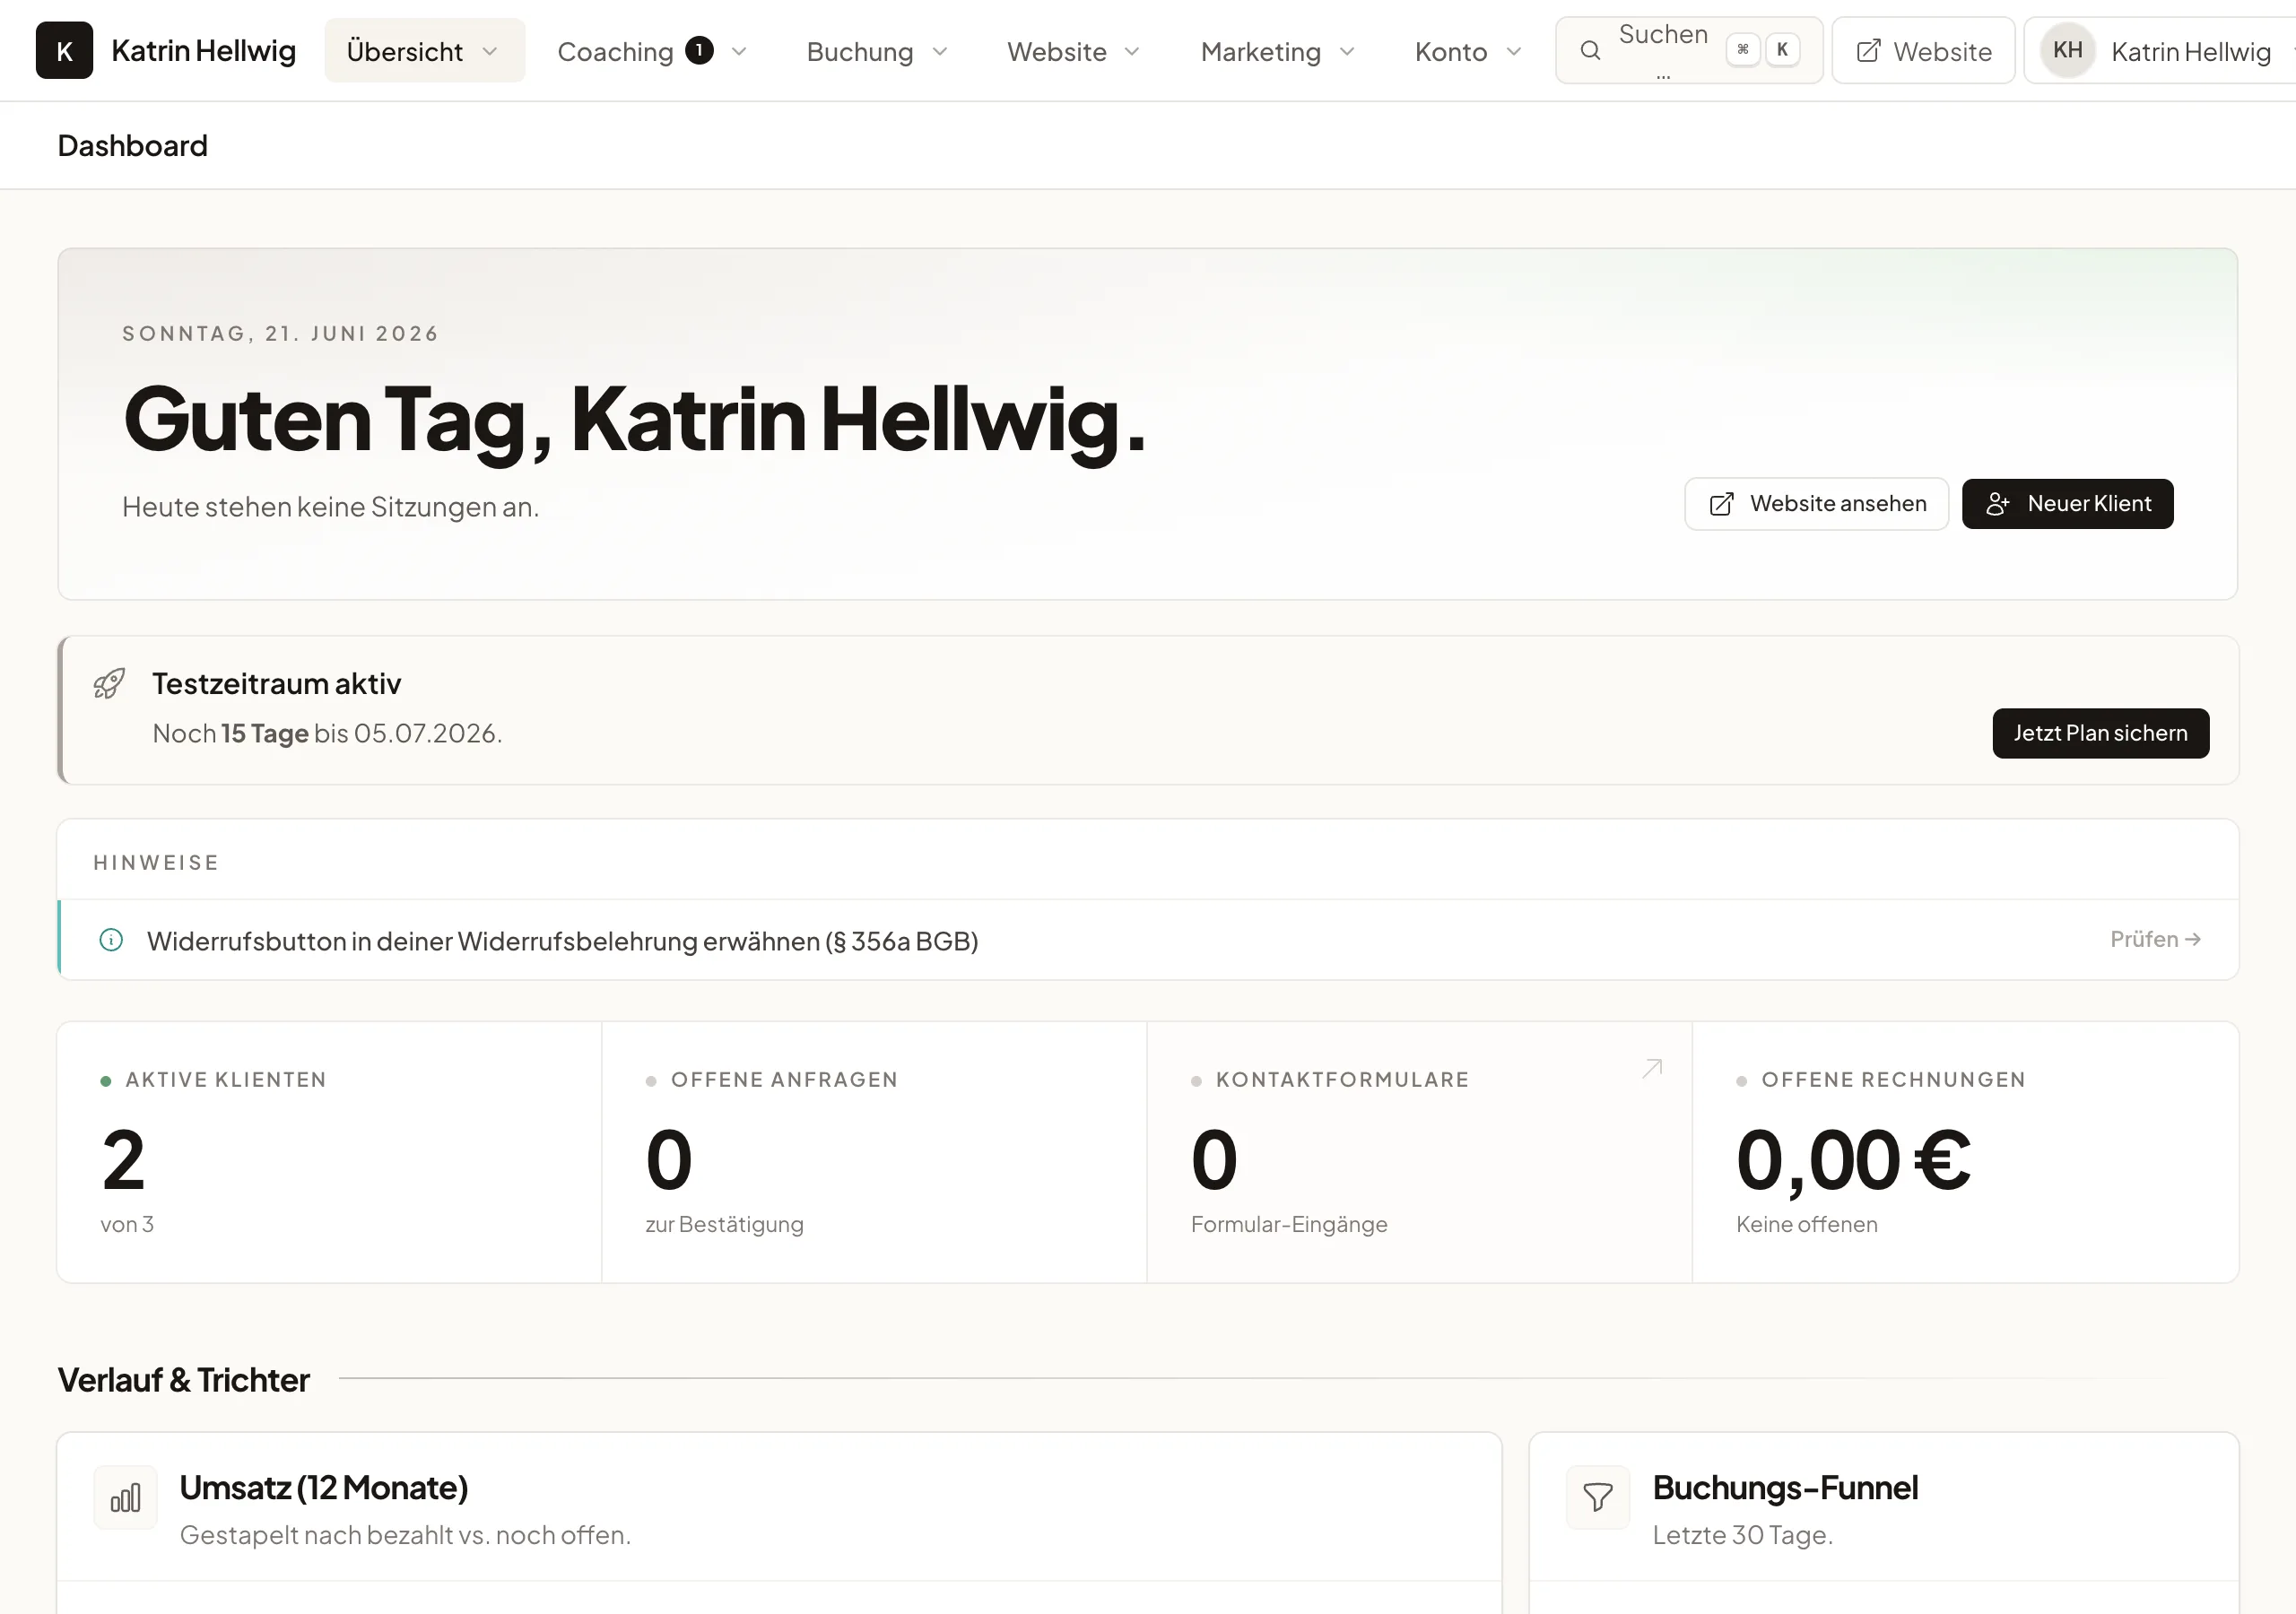Click the Widerrufsbutton hint text
The width and height of the screenshot is (2296, 1614).
(563, 941)
